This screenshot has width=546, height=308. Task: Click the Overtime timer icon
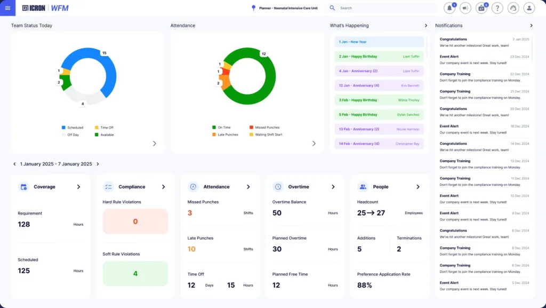tap(278, 187)
